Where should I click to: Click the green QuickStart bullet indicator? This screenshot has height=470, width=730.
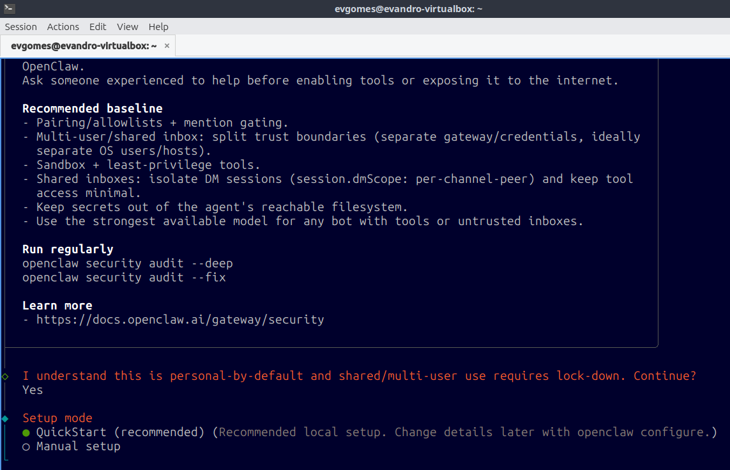(x=26, y=433)
